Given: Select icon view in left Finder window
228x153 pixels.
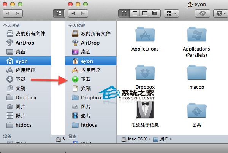Looking at the screenshot, I should [x=59, y=14].
